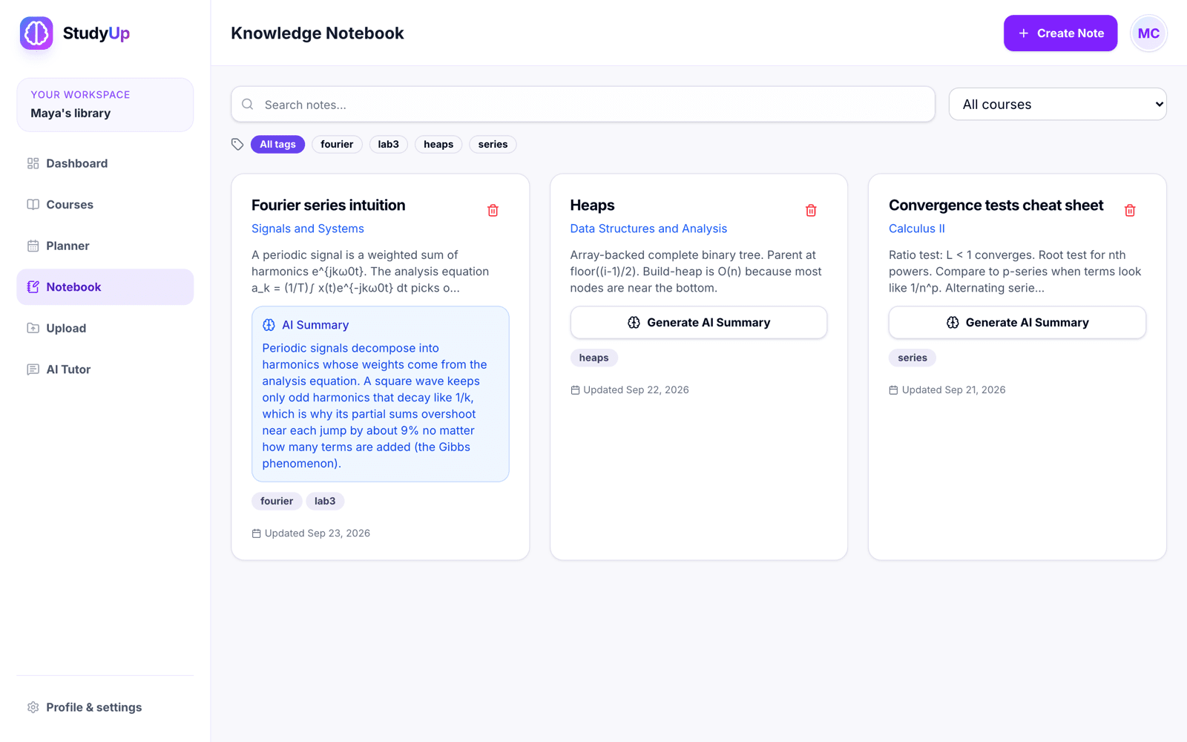Click the Dashboard grid icon
This screenshot has height=742, width=1187.
click(x=33, y=163)
